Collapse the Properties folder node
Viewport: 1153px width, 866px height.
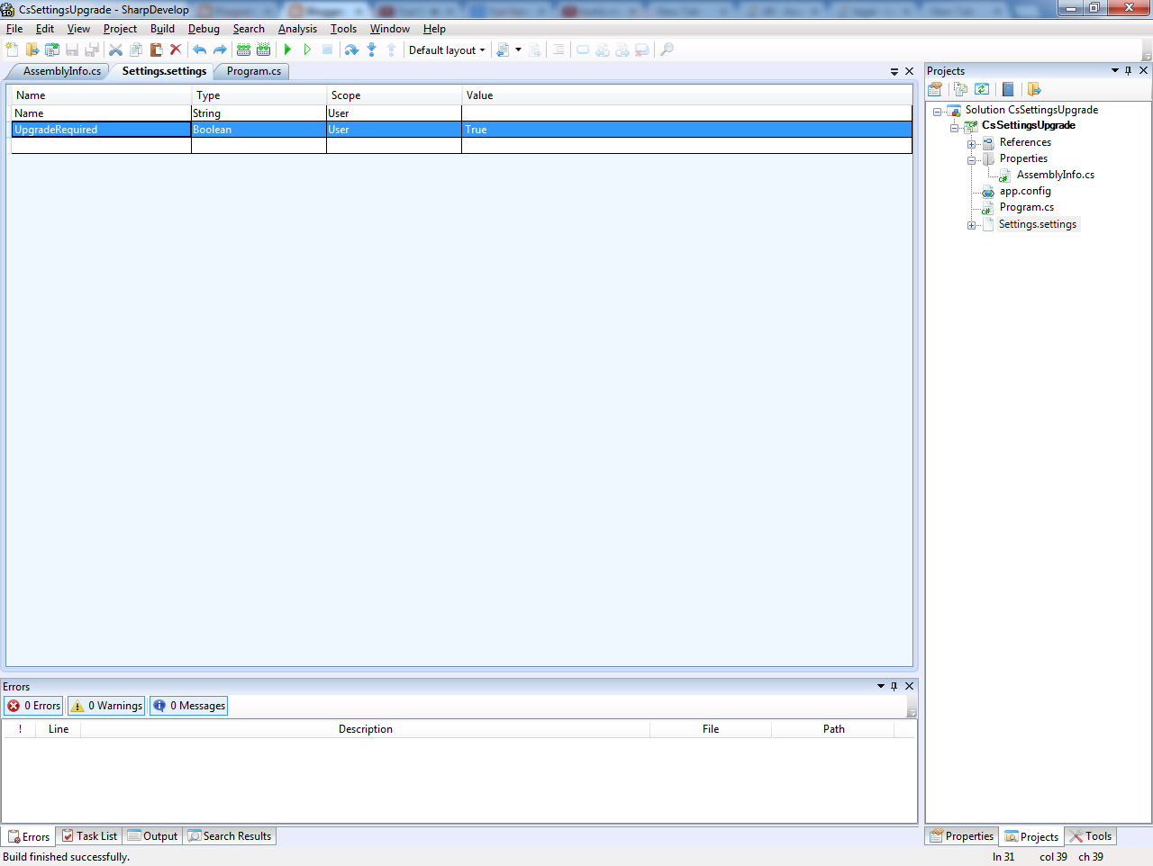(972, 158)
